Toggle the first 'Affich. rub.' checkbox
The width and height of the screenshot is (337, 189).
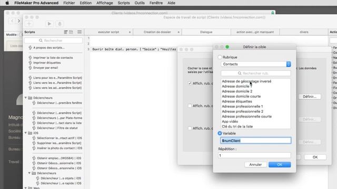[190, 83]
